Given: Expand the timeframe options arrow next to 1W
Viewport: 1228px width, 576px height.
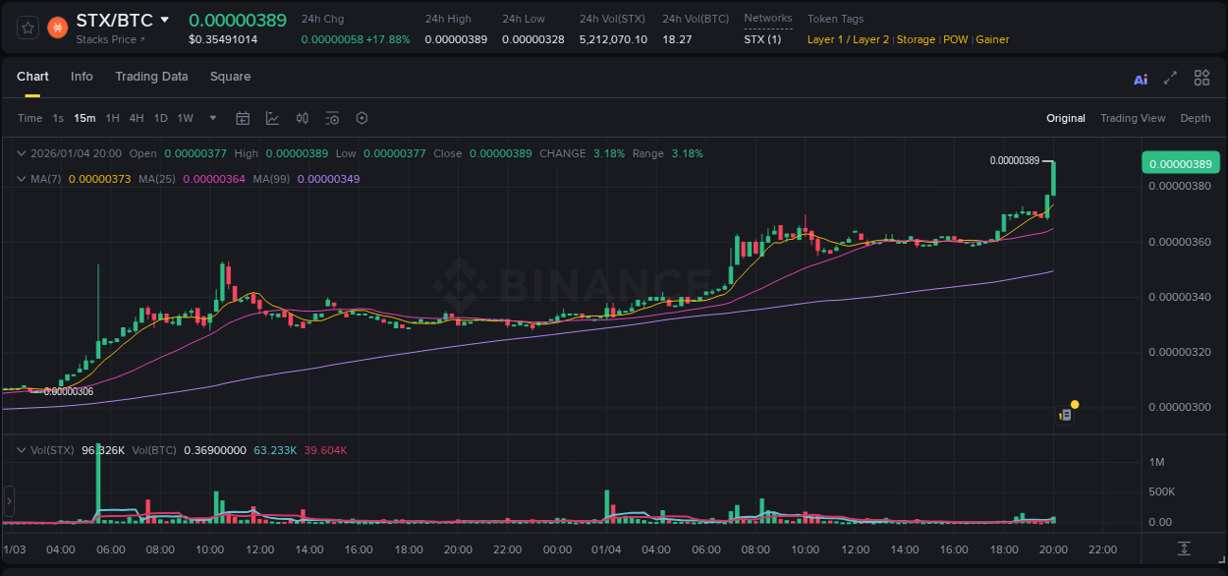Looking at the screenshot, I should click(212, 118).
